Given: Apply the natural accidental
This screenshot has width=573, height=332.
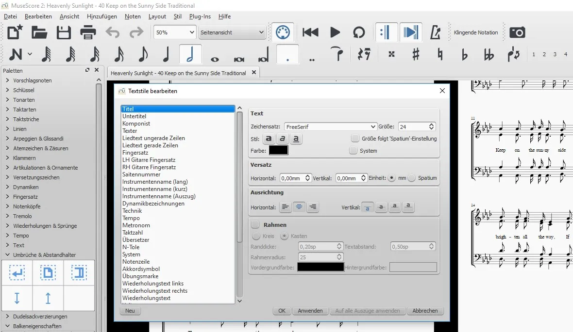Looking at the screenshot, I should [x=440, y=54].
